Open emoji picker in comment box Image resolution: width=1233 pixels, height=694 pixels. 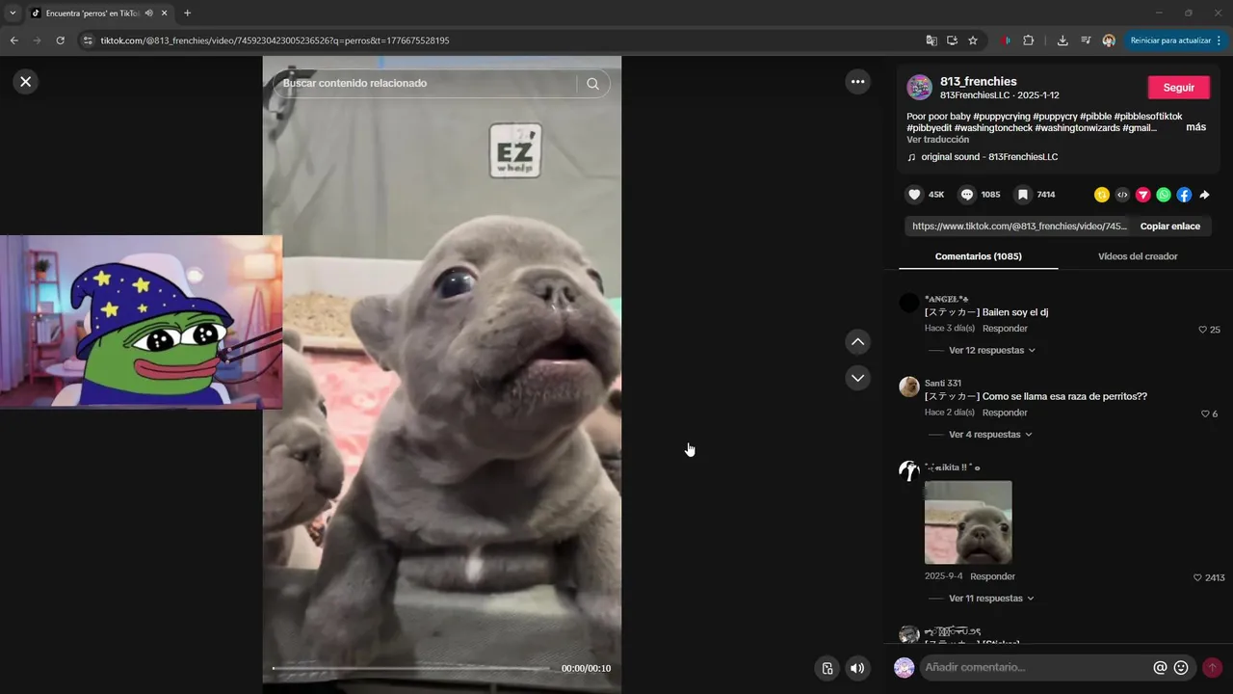pyautogui.click(x=1181, y=667)
